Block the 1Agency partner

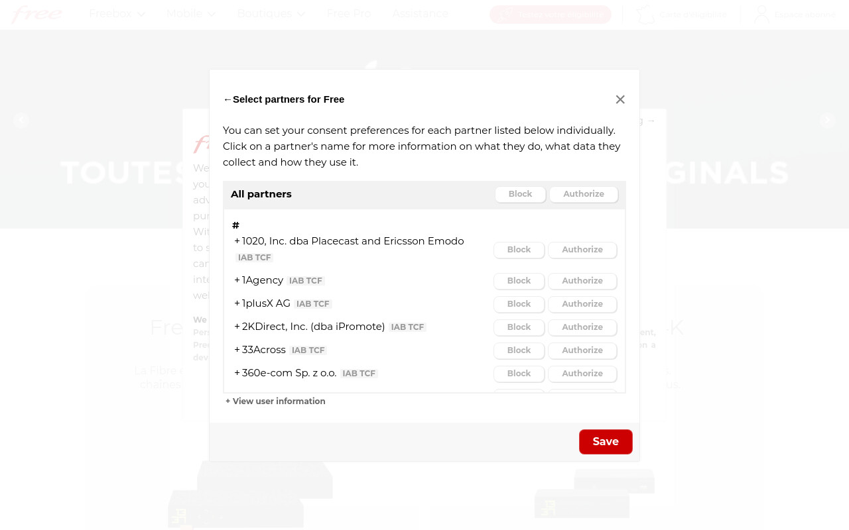pyautogui.click(x=519, y=281)
